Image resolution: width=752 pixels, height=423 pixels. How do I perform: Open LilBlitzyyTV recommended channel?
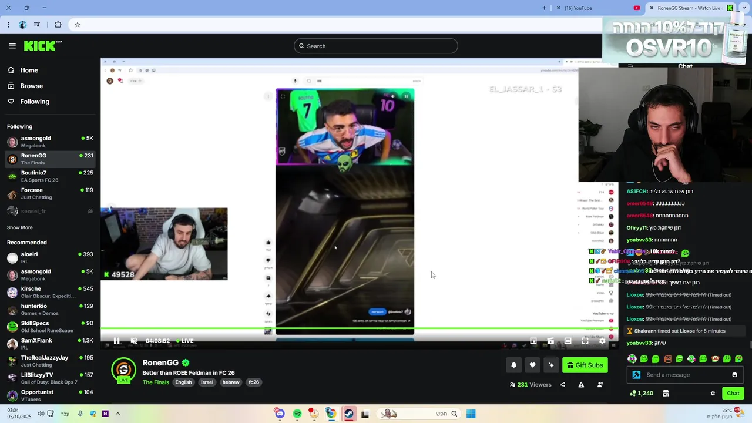tap(50, 378)
